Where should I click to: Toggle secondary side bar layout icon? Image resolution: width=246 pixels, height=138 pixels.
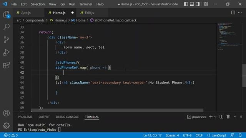(198, 4)
